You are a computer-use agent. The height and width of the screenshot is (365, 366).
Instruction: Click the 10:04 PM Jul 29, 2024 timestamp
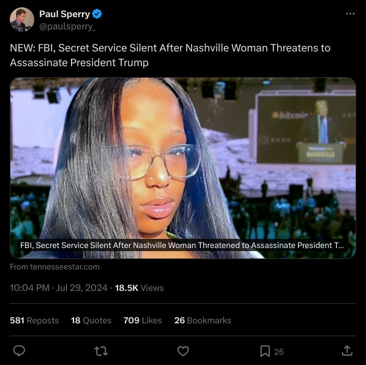tap(59, 288)
